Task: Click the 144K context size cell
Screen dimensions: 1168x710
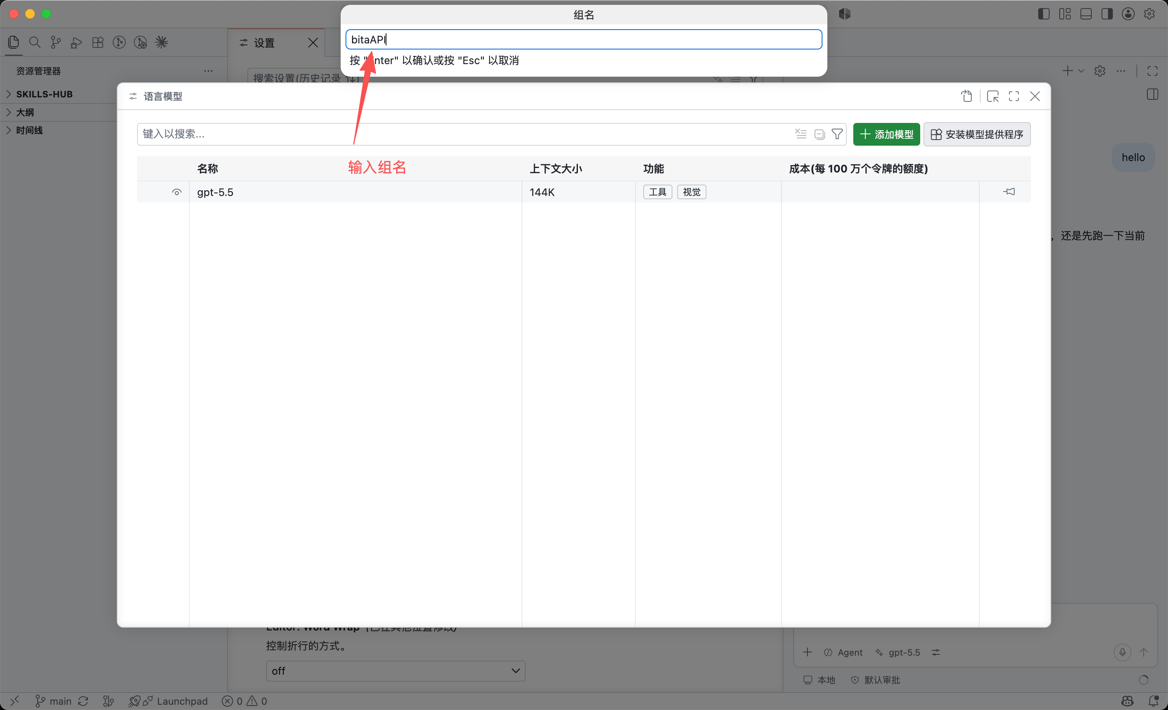Action: point(542,192)
